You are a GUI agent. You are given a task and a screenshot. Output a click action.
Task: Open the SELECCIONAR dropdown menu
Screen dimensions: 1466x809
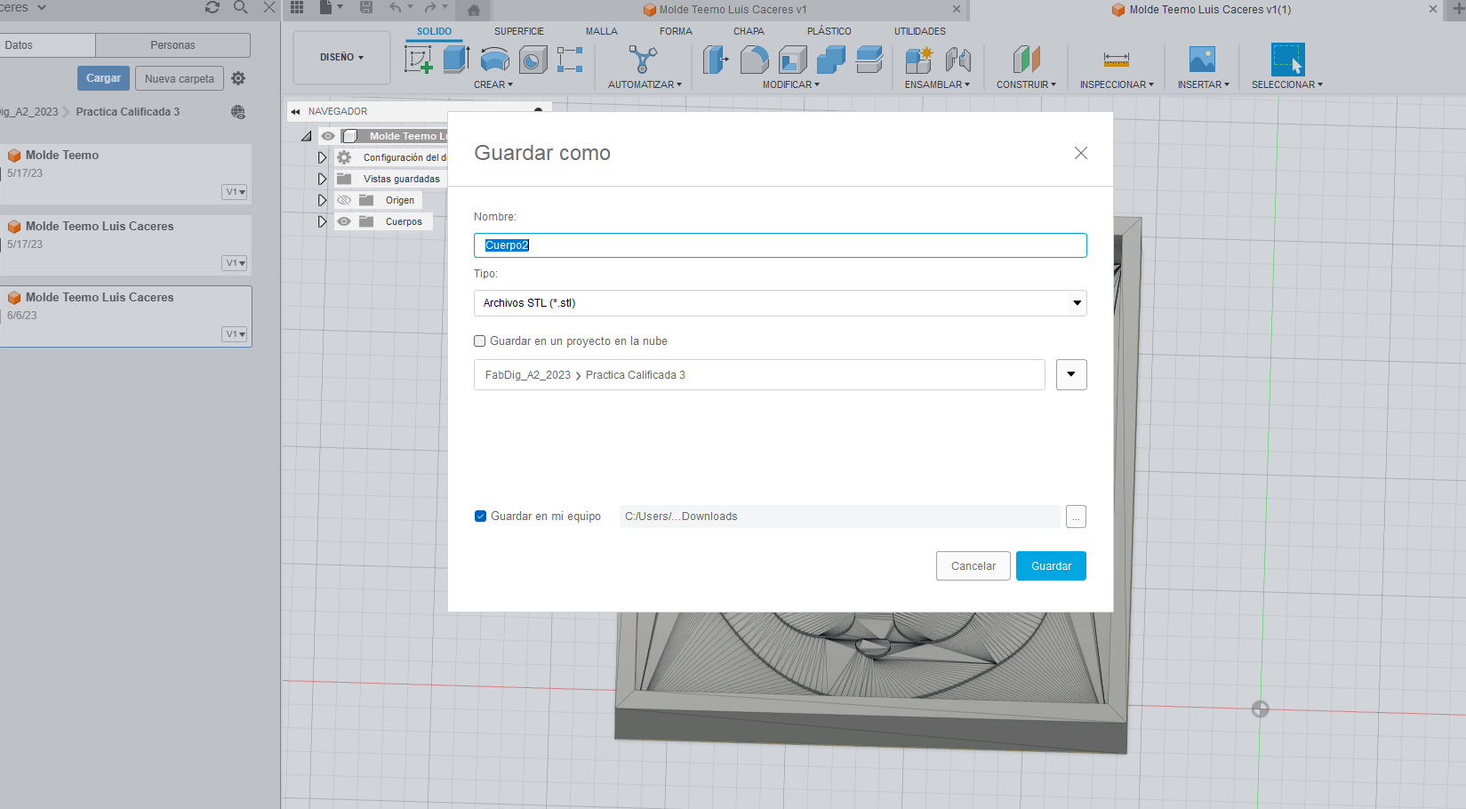1287,84
